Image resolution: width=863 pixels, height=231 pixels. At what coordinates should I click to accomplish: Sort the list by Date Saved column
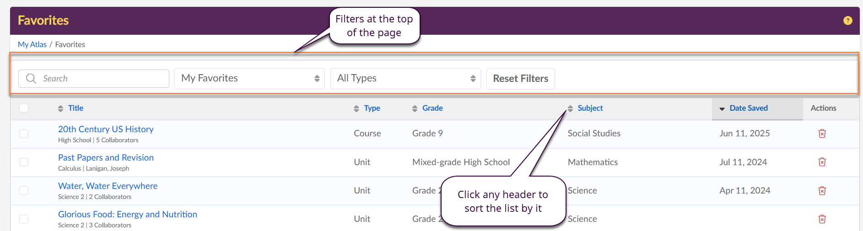tap(748, 108)
